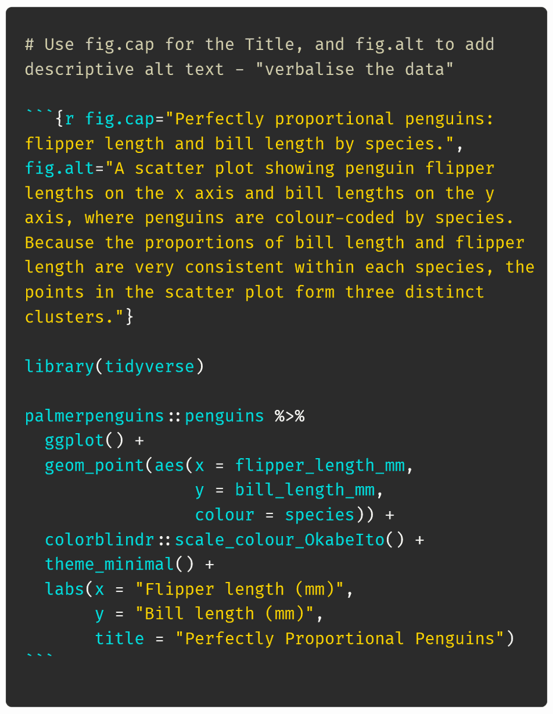Click the aes function name
The height and width of the screenshot is (714, 553).
[x=169, y=465]
